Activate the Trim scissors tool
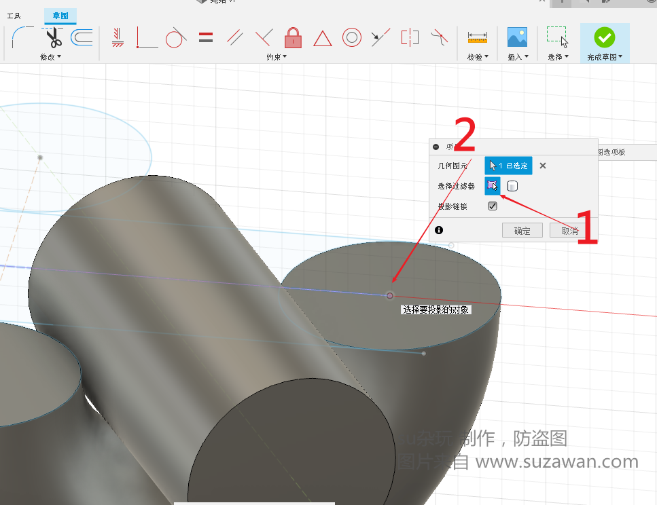 tap(53, 38)
